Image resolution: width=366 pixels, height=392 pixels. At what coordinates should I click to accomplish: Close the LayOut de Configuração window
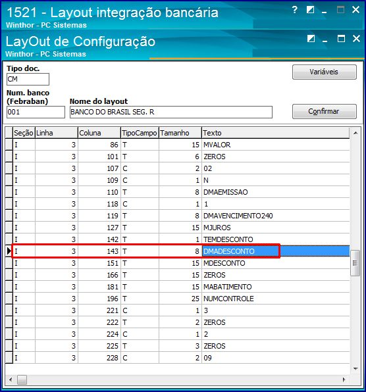pos(356,39)
